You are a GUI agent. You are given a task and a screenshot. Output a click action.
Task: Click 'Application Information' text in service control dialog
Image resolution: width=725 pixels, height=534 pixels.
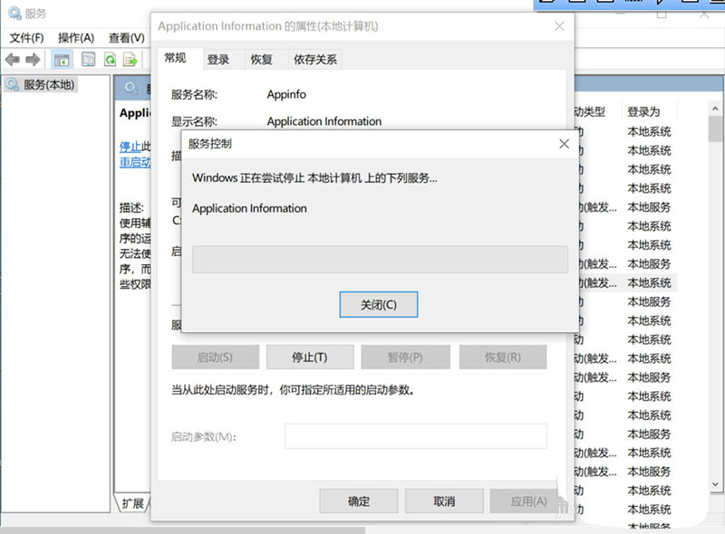click(250, 208)
